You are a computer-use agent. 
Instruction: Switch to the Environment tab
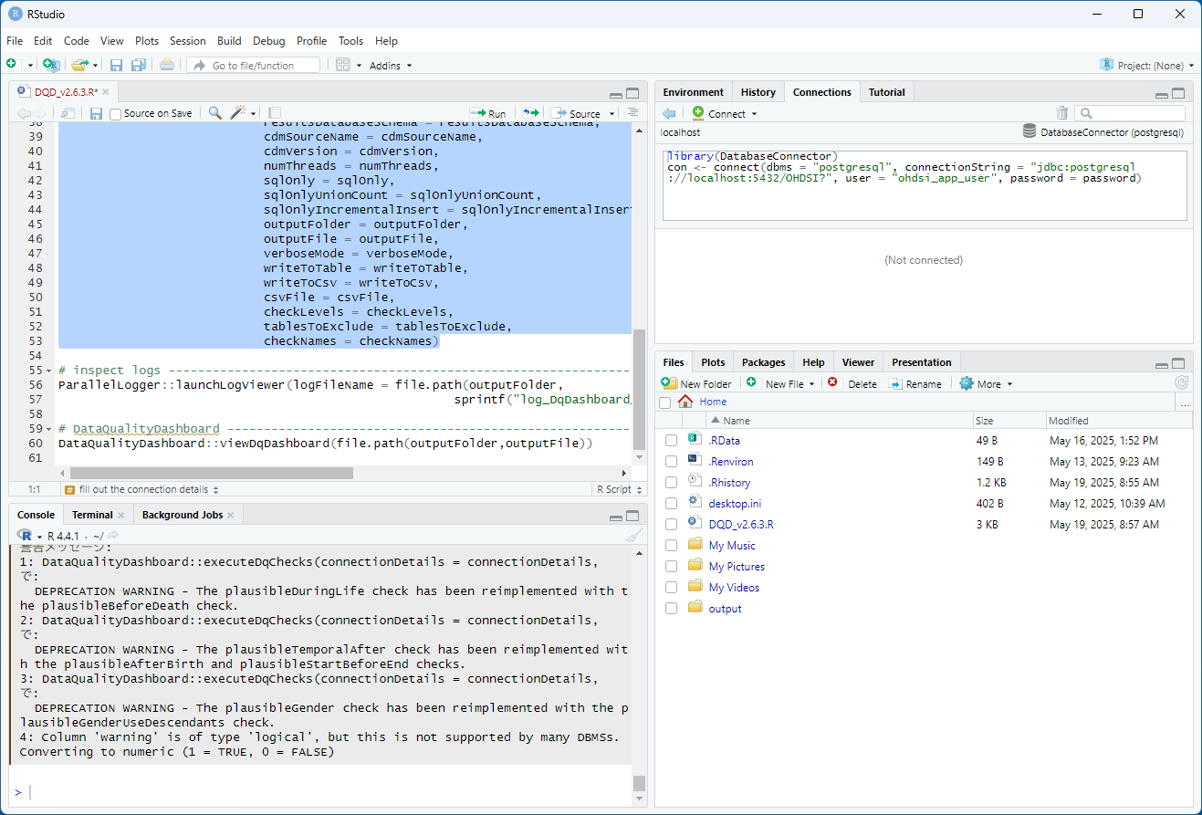[693, 92]
